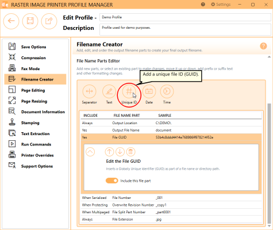Image resolution: width=273 pixels, height=230 pixels.
Task: Add a Text part
Action: pos(109,91)
